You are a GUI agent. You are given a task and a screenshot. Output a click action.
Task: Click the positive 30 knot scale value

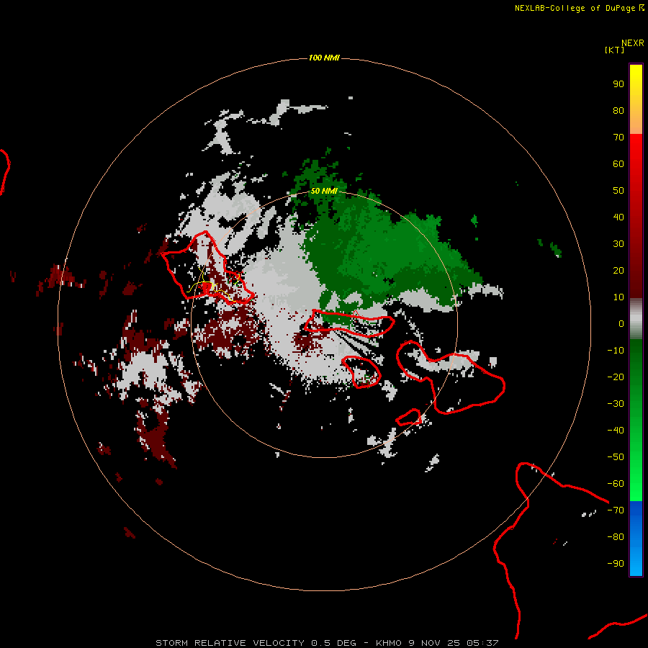618,244
